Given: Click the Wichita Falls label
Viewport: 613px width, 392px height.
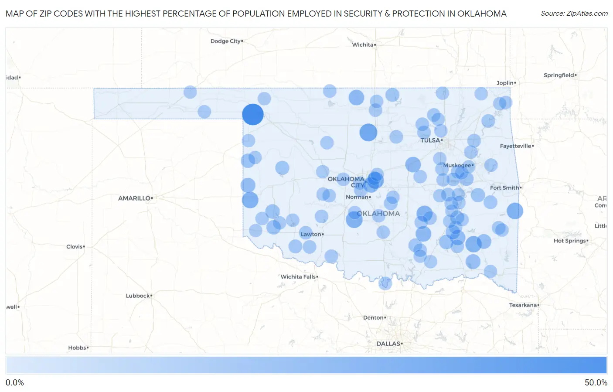Looking at the screenshot, I should coord(299,276).
